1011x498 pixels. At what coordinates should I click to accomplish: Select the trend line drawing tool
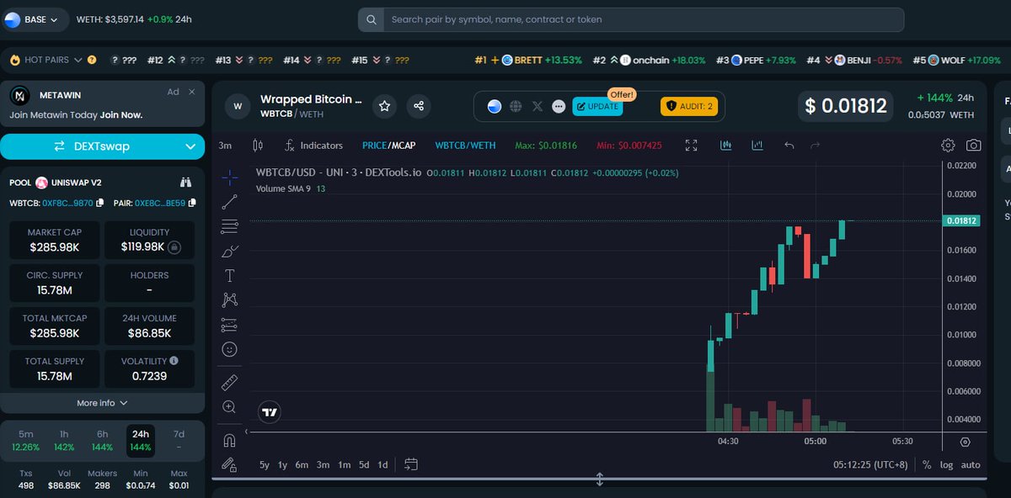(229, 202)
